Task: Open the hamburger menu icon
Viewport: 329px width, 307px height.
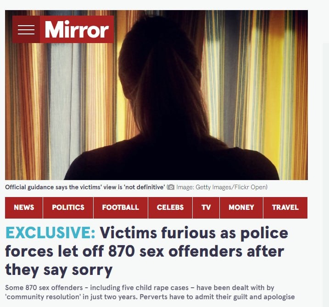Action: [x=26, y=29]
